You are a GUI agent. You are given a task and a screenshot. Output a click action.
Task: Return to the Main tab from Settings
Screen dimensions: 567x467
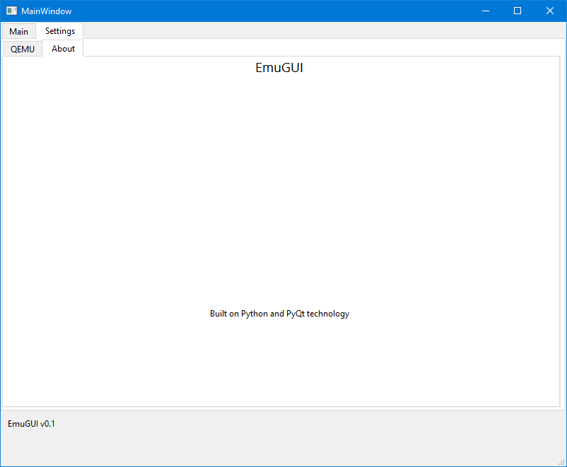coord(18,31)
